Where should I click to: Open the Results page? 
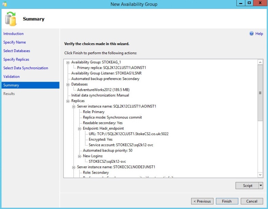[9, 94]
